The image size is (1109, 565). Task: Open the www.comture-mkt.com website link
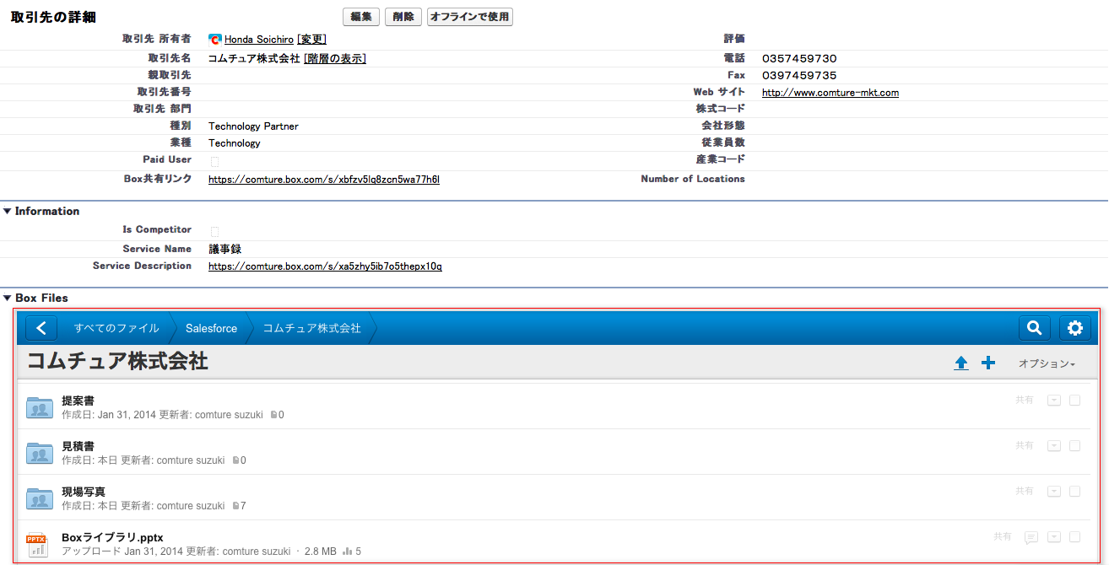(830, 93)
